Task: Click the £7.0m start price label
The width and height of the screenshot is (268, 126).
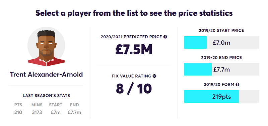Action: 221,43
